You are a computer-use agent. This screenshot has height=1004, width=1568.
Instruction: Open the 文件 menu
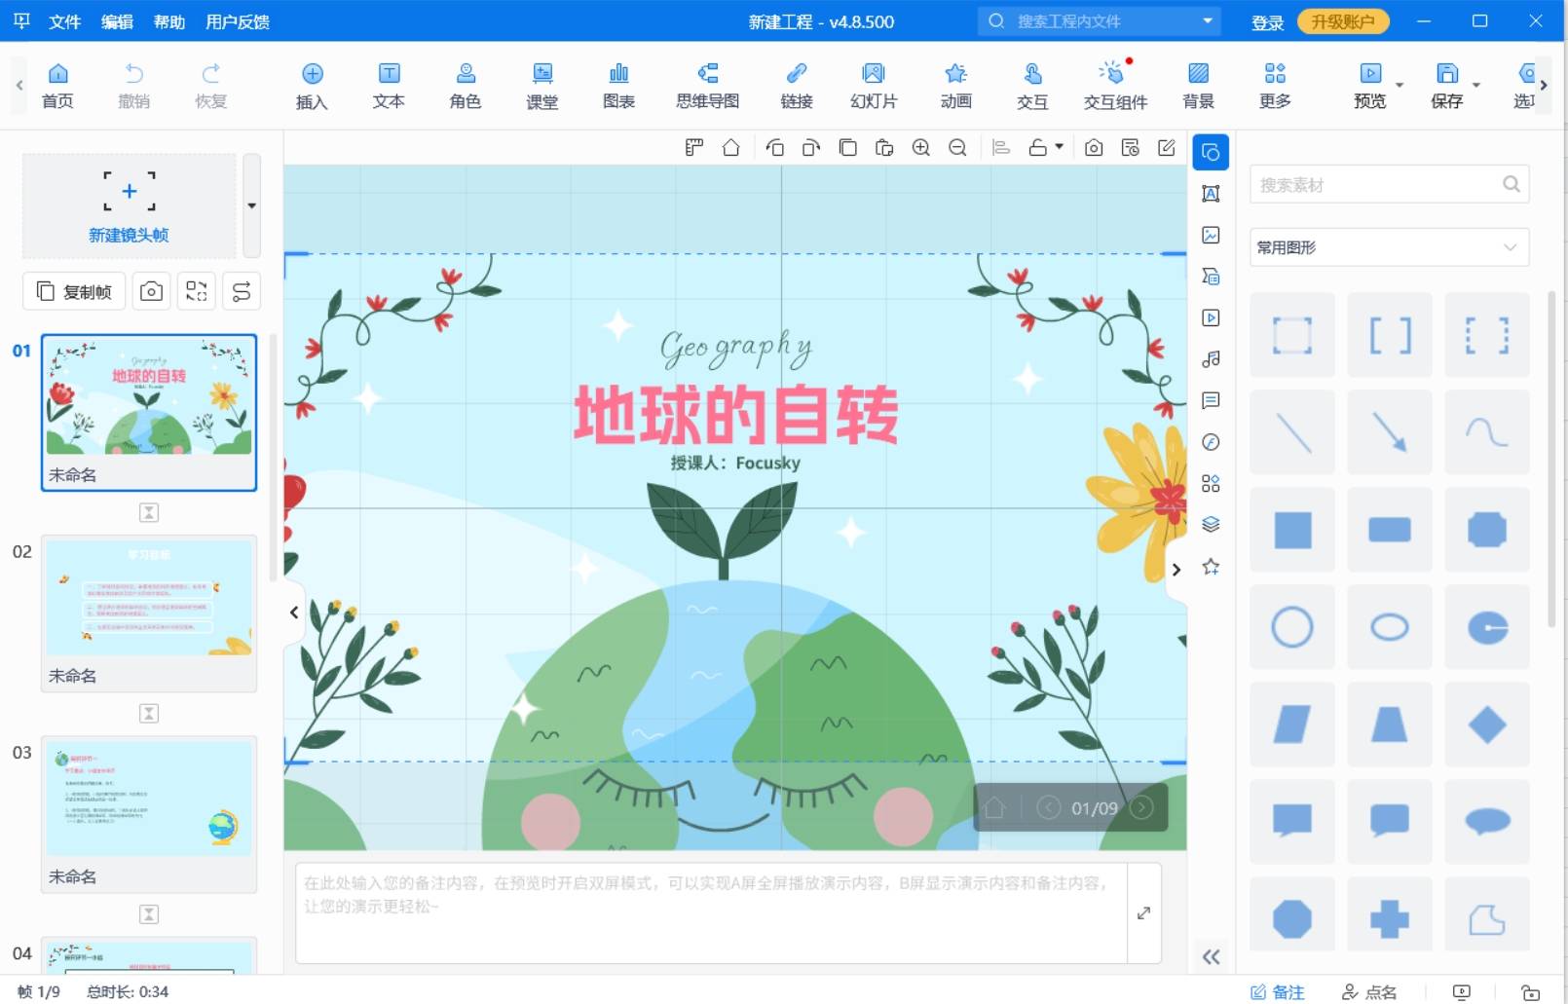[64, 21]
